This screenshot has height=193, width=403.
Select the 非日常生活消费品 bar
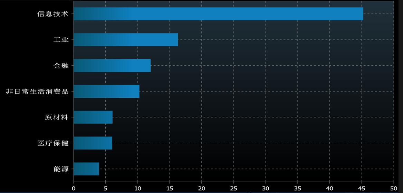click(x=106, y=91)
